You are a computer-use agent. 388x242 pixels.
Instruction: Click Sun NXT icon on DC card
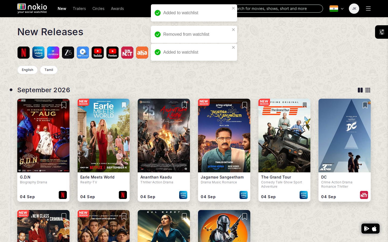click(364, 195)
